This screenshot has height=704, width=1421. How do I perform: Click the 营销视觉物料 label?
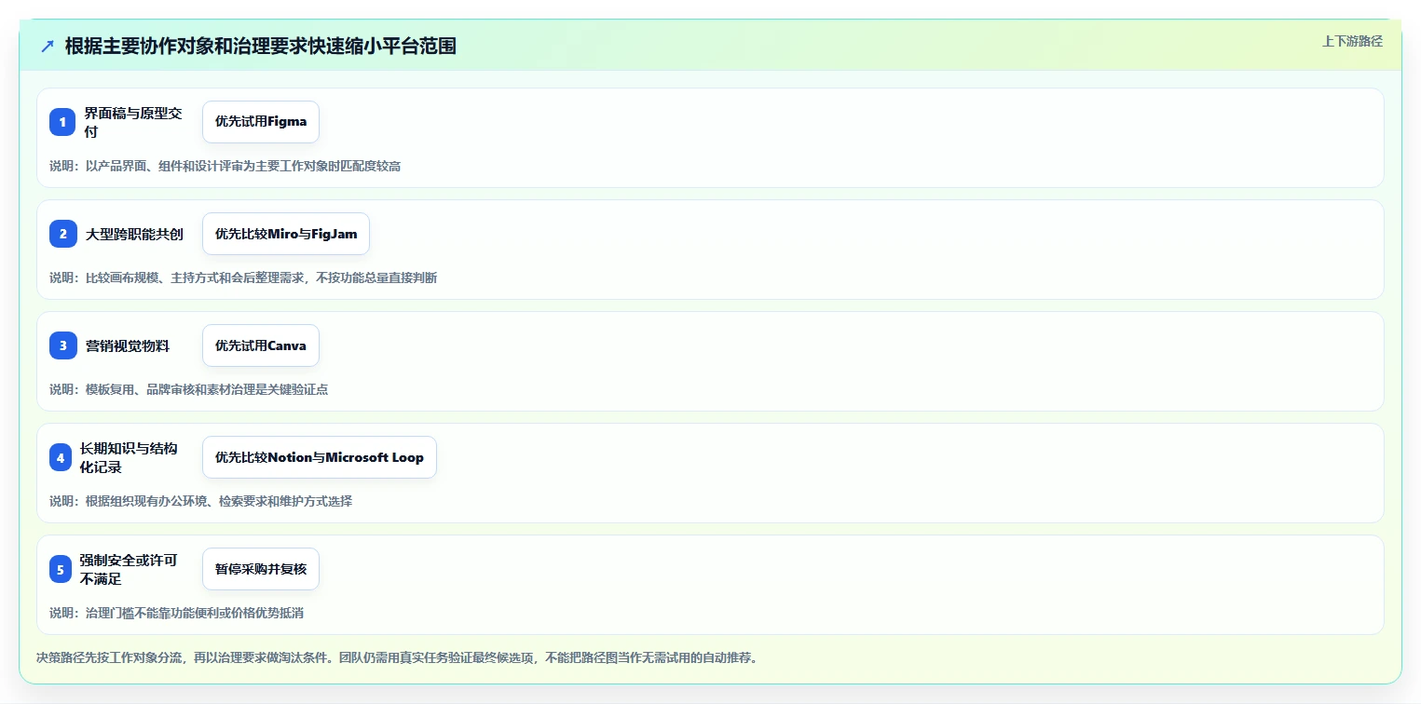[x=128, y=345]
